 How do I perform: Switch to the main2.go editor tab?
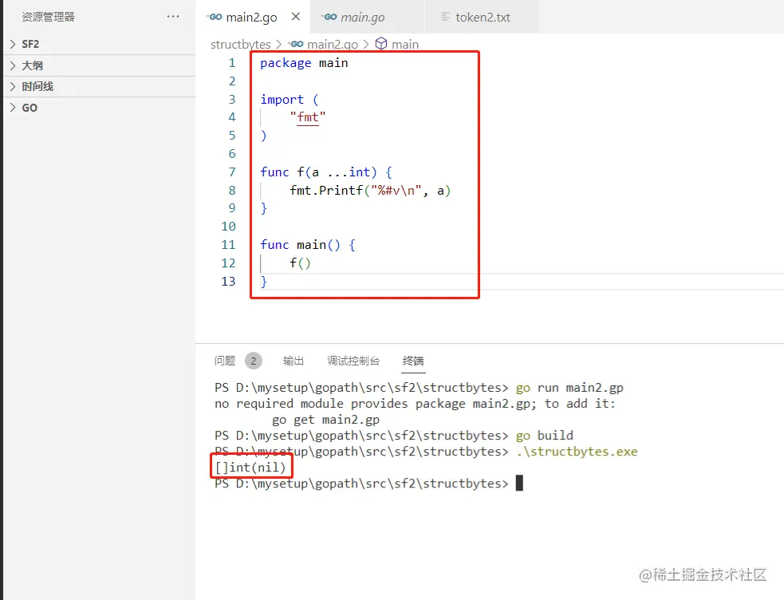click(x=251, y=17)
